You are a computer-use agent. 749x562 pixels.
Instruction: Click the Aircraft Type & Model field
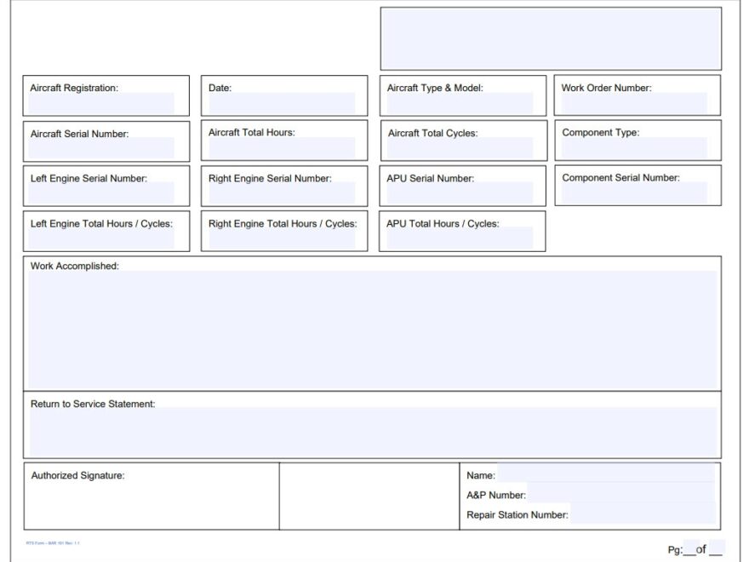(460, 103)
